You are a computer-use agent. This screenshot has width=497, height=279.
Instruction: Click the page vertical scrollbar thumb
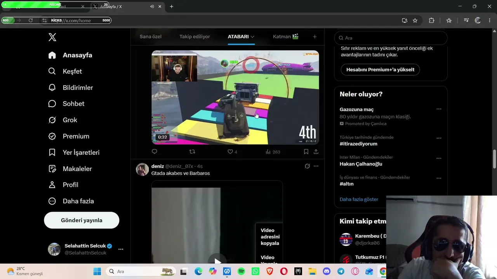pos(494,159)
